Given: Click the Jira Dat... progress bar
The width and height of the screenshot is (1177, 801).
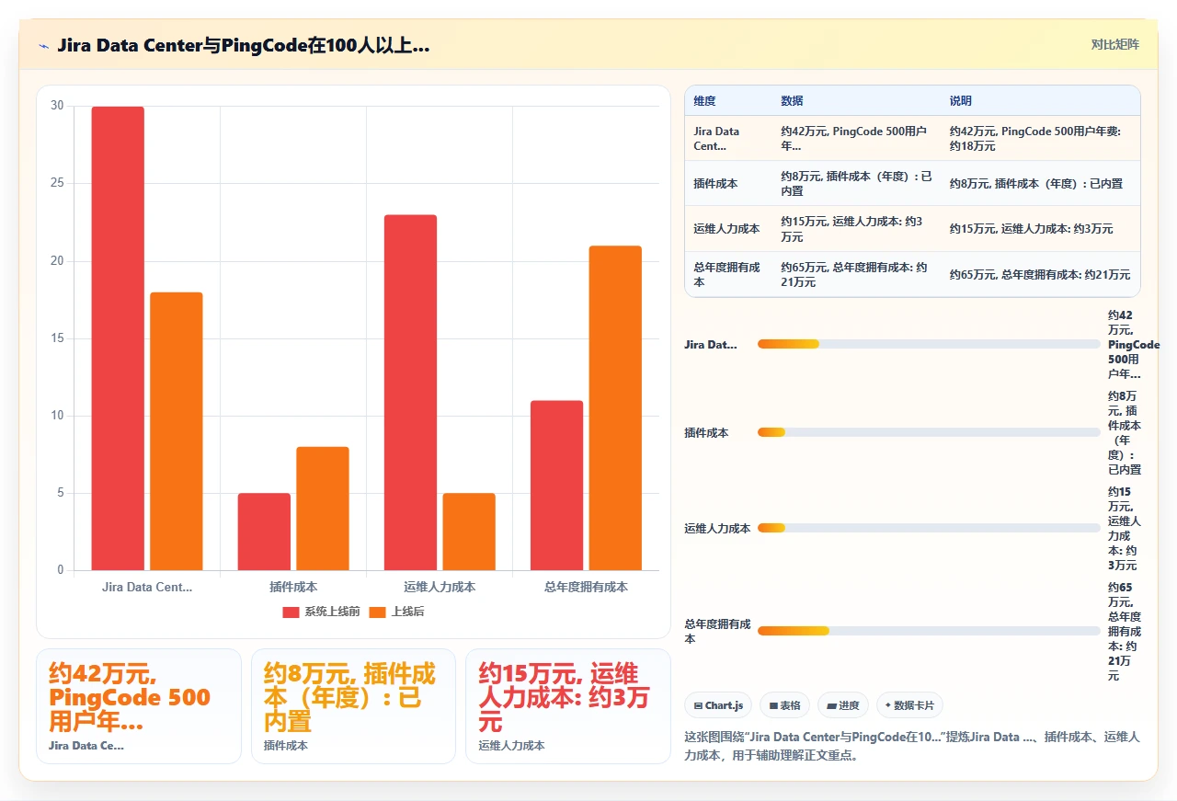Looking at the screenshot, I should point(929,344).
